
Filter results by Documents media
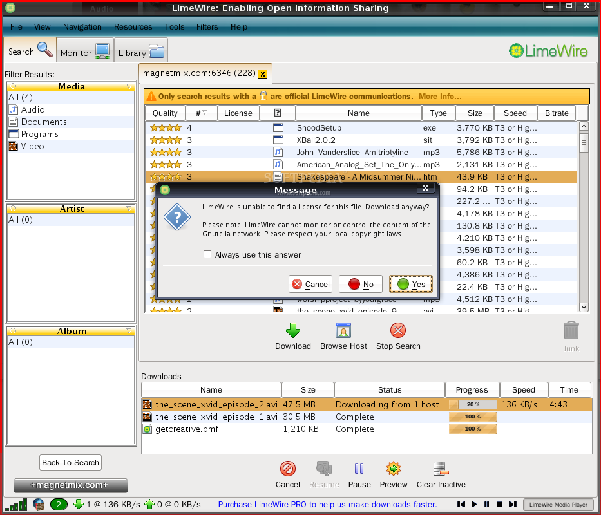(70, 122)
